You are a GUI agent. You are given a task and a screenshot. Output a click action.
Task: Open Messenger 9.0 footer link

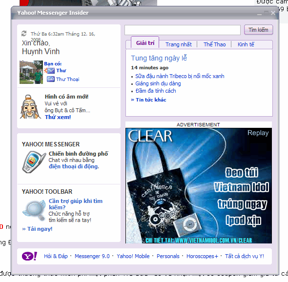click(x=92, y=256)
